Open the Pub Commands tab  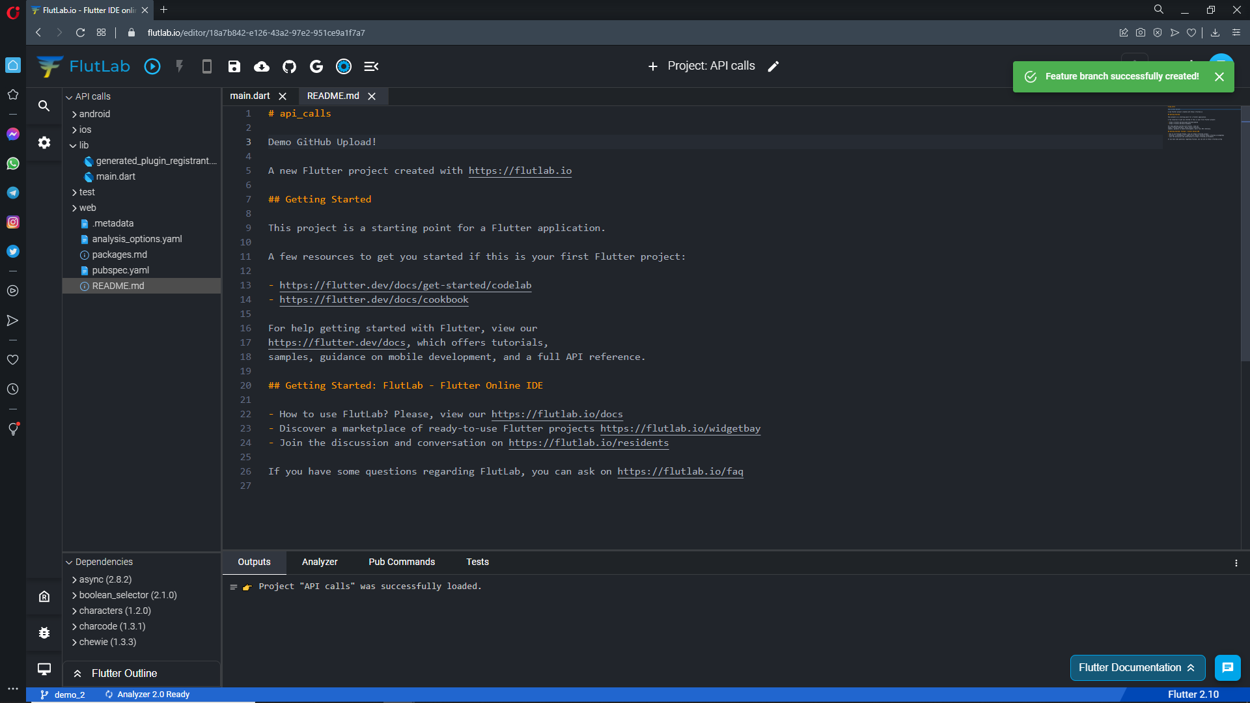coord(402,562)
